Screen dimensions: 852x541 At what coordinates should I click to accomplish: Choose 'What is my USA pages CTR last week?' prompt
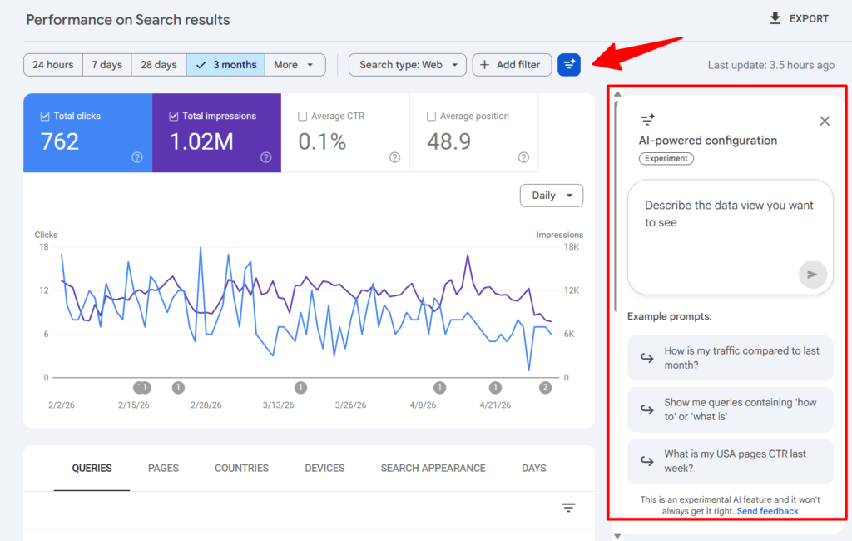(x=731, y=461)
